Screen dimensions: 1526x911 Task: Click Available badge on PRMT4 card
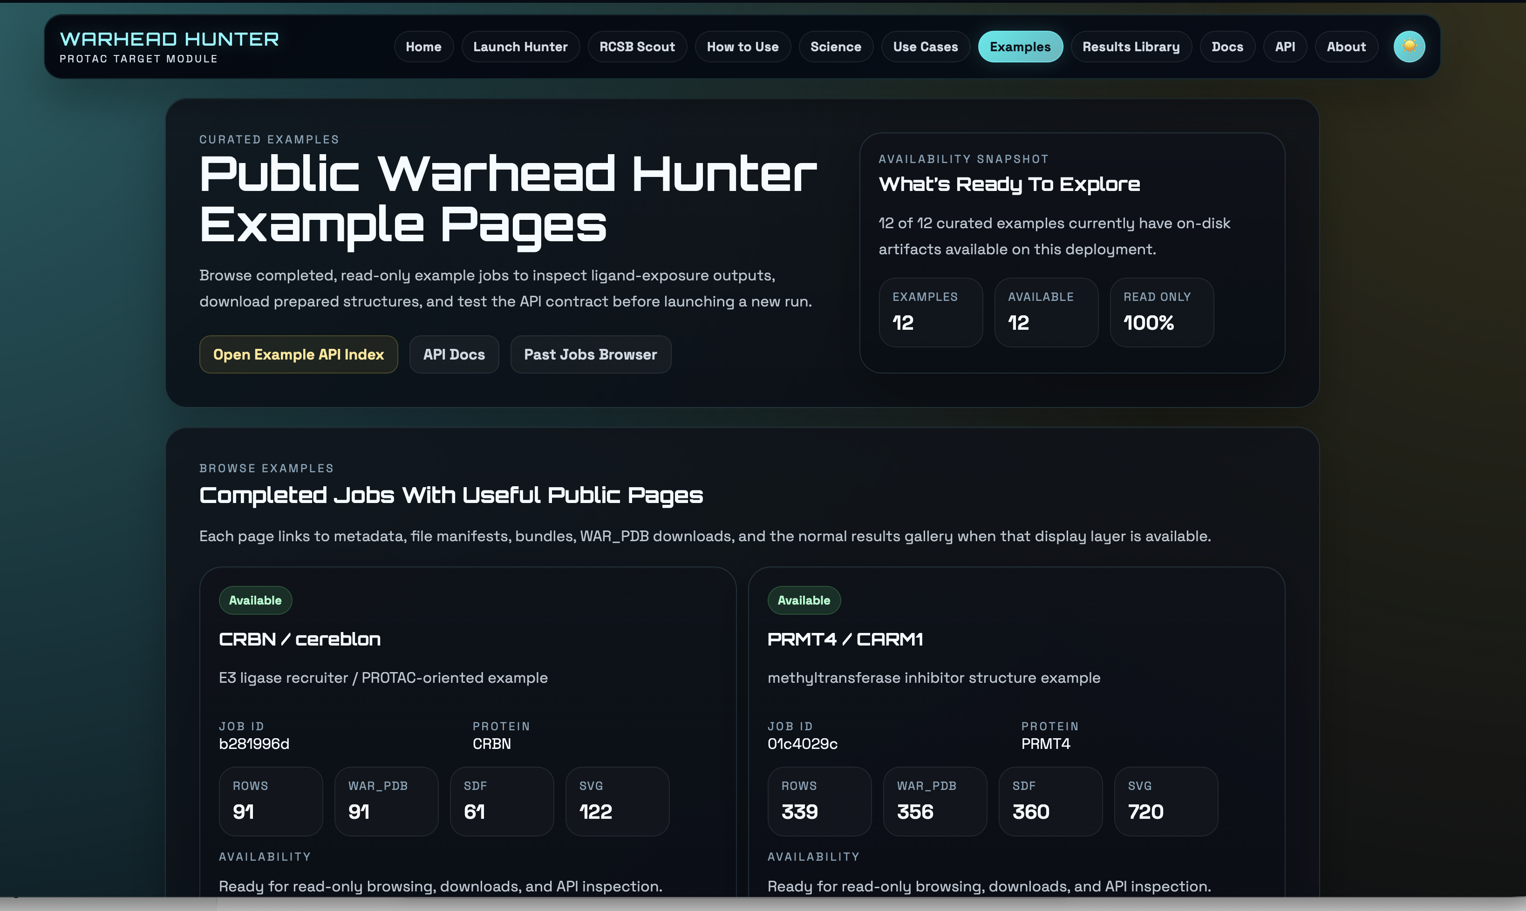(x=804, y=600)
